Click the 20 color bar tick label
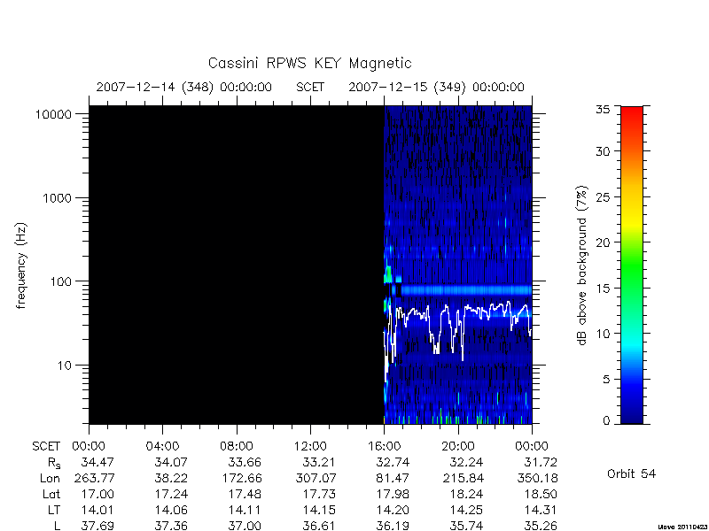The height and width of the screenshot is (531, 709). [x=603, y=242]
